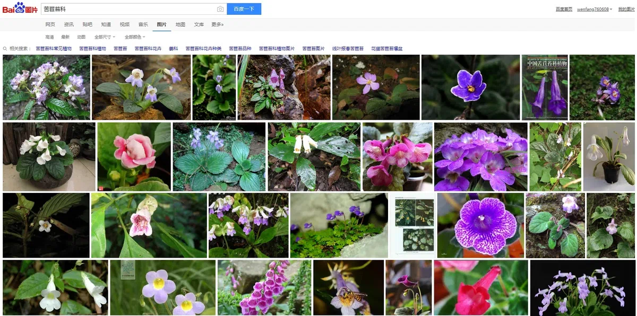Screen dimensions: 637x316
Task: Click the magnifier icon beside 相关搜索
Action: (4, 48)
